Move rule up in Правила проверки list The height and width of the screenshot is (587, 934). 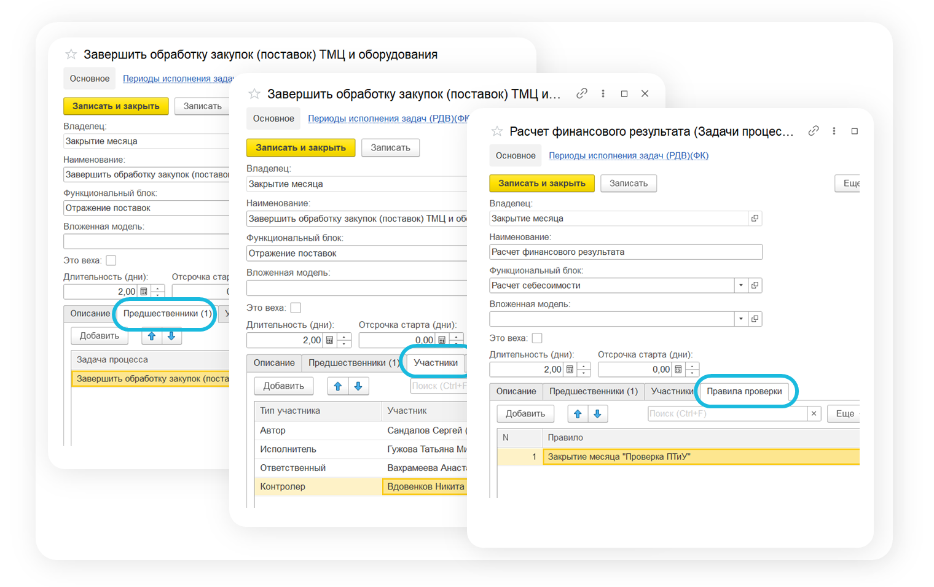[578, 414]
